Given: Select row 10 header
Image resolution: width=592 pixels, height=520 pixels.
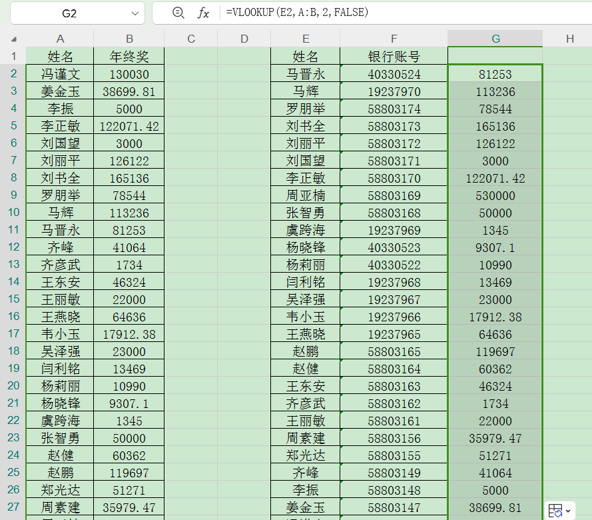Looking at the screenshot, I should click(x=13, y=212).
